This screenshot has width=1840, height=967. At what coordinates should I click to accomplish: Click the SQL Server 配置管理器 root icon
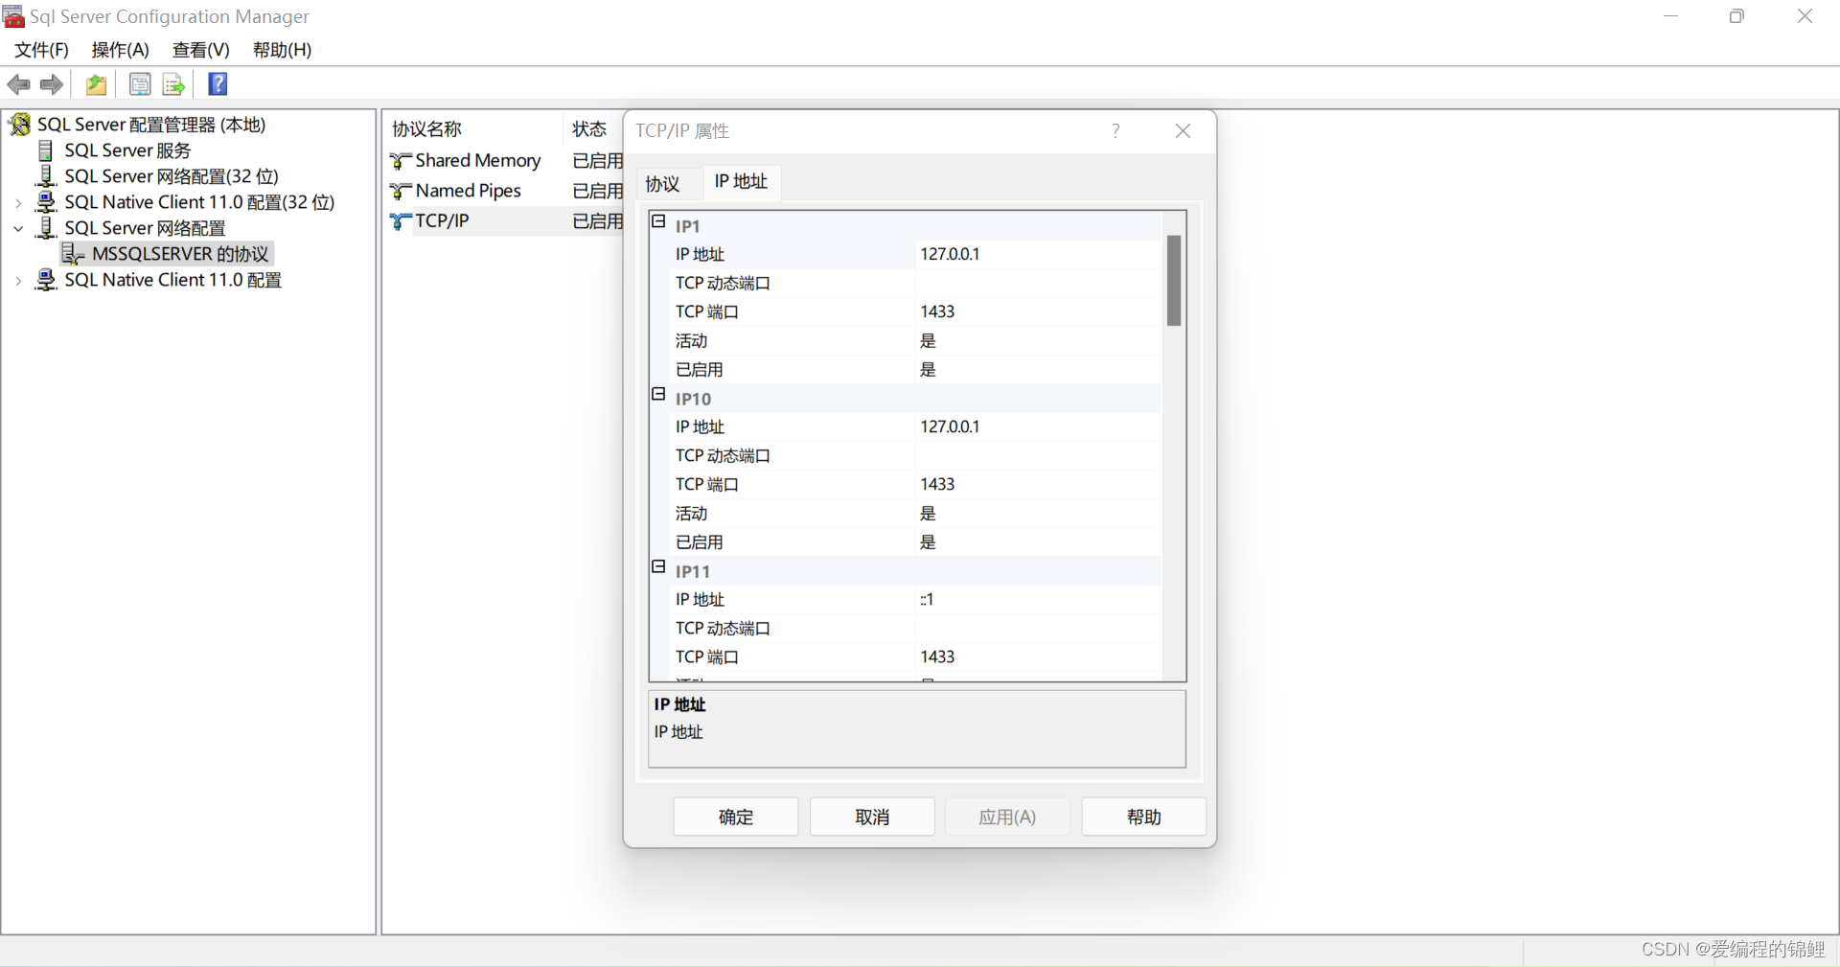point(19,125)
